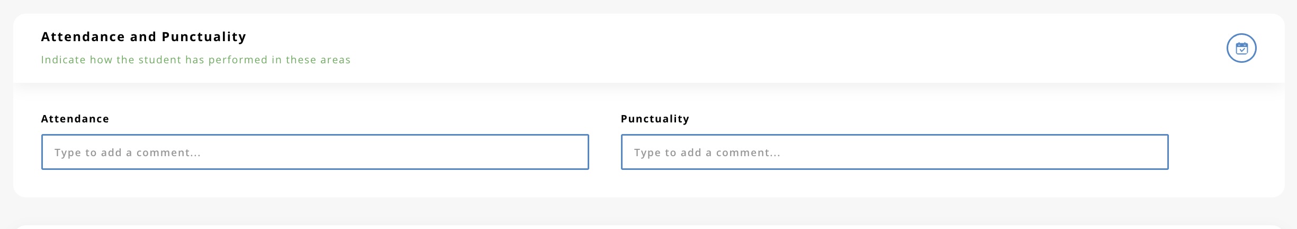Select the word Punctuality in heading
The height and width of the screenshot is (229, 1297).
click(204, 37)
